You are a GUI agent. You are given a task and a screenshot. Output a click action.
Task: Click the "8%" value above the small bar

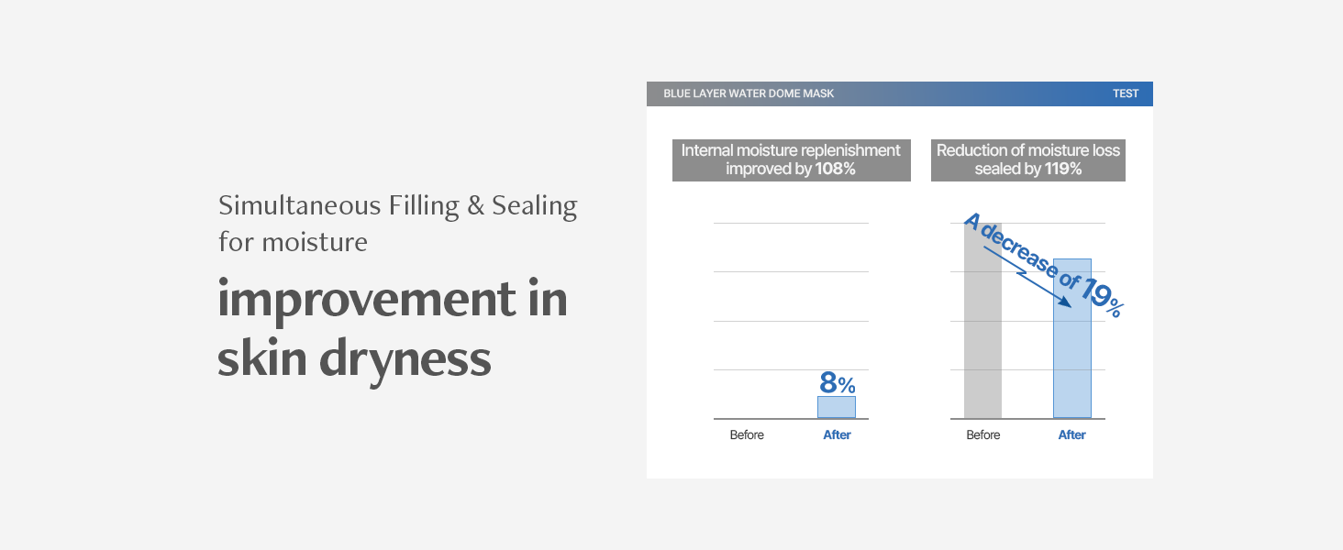point(837,383)
